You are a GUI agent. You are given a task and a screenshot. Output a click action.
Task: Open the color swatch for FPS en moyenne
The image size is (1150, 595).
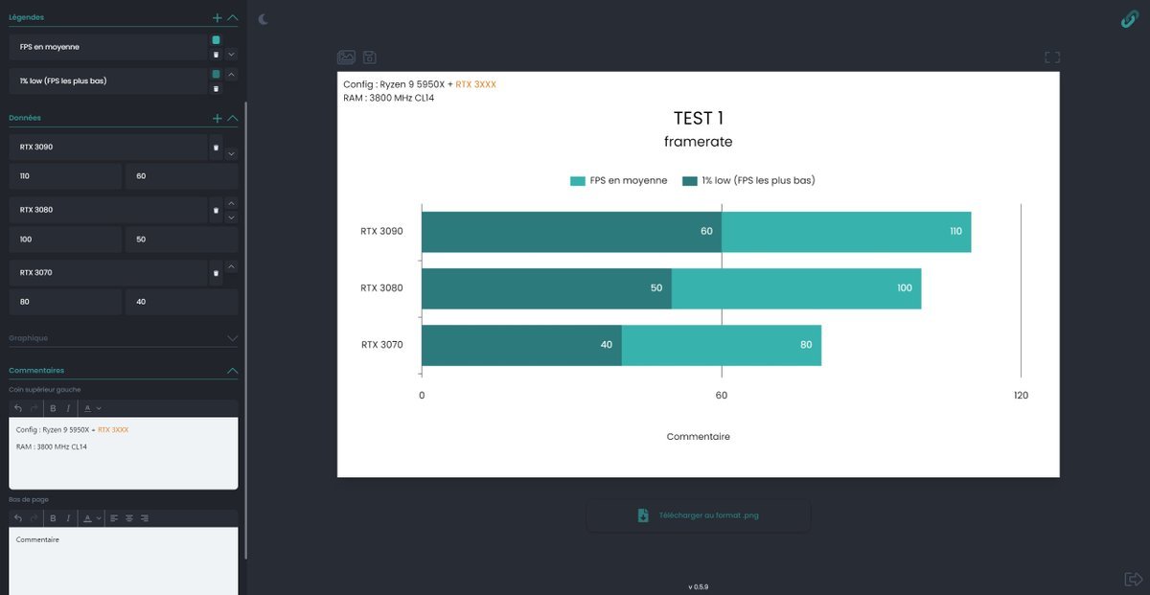[216, 40]
